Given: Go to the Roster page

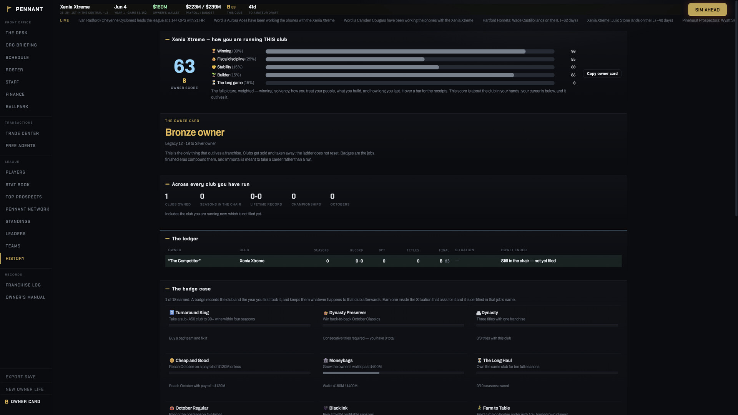Looking at the screenshot, I should [x=26, y=70].
